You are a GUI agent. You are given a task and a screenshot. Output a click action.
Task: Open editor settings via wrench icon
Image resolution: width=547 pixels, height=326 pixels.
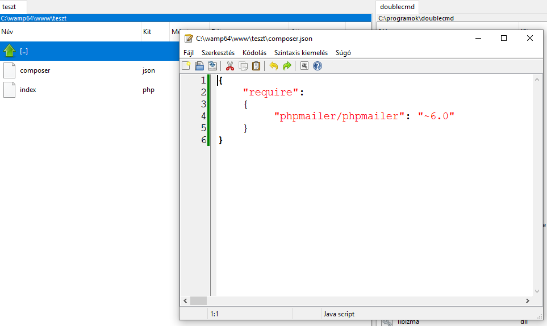304,66
